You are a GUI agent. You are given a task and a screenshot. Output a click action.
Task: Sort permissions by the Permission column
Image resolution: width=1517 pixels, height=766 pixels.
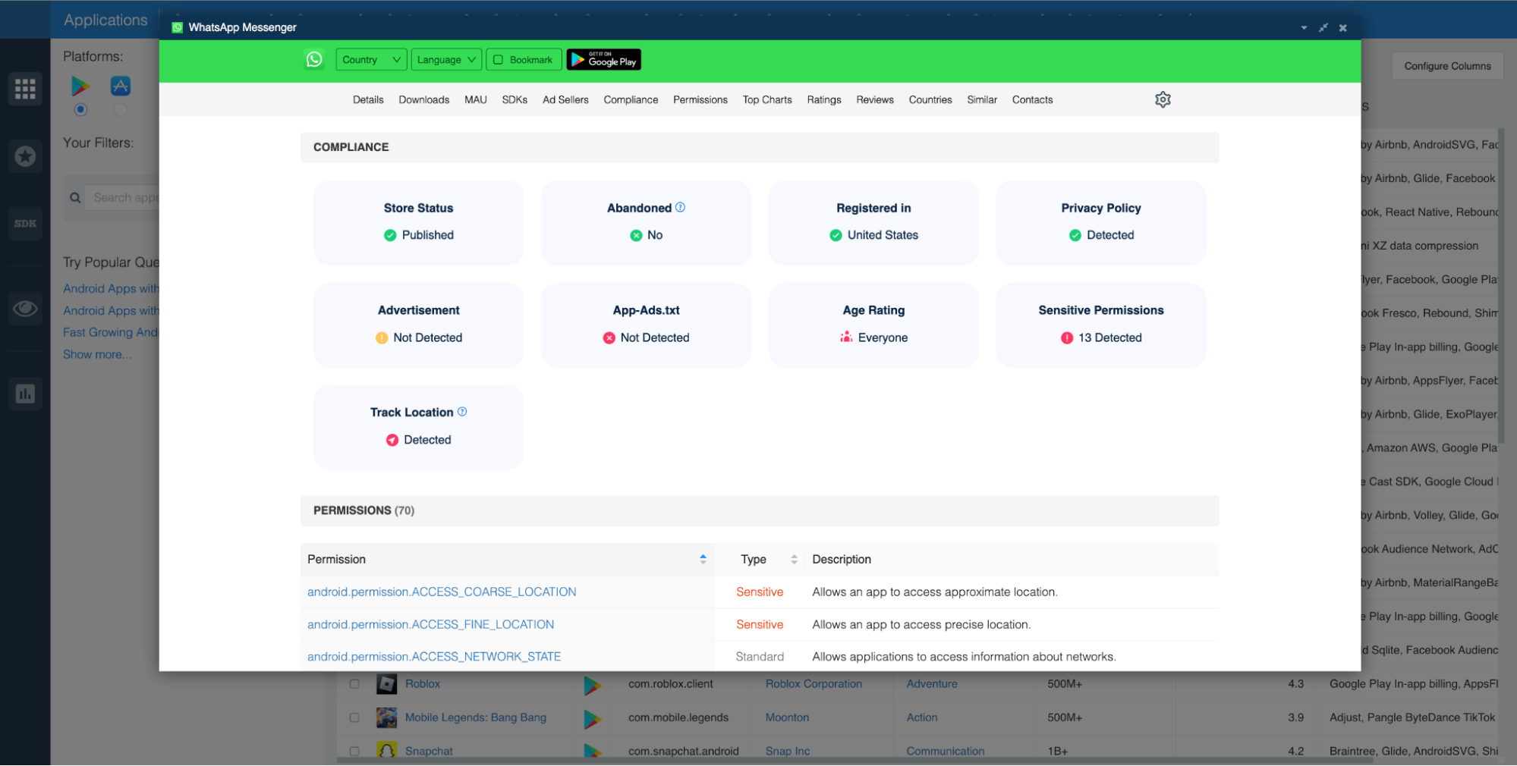tap(703, 559)
